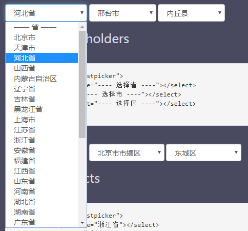Screen dimensions: 248x231
Task: Choose 山西省 from the province list
Action: click(x=42, y=68)
